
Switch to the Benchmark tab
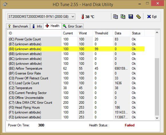tap(18, 26)
